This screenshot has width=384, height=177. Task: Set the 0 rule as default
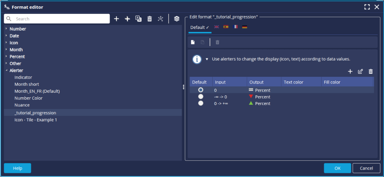coord(201,90)
